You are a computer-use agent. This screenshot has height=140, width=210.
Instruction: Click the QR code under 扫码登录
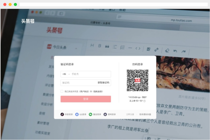(x=138, y=81)
